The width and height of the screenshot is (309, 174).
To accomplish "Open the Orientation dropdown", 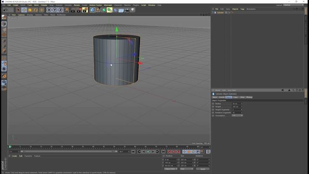I will [237, 116].
